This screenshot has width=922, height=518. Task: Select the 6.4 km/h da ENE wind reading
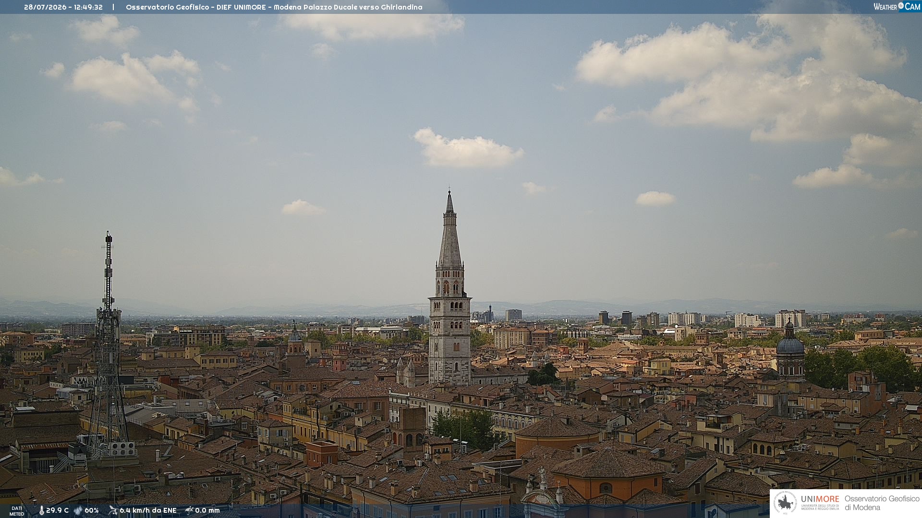[148, 511]
